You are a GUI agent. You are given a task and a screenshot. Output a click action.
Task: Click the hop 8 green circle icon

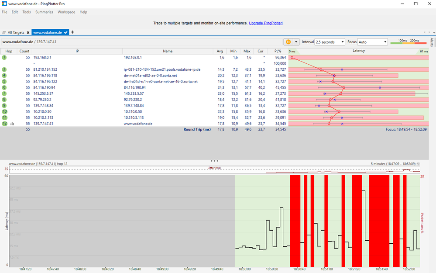(x=4, y=100)
